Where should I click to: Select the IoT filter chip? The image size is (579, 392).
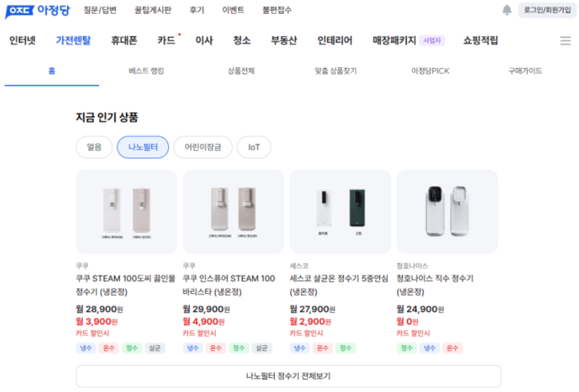click(254, 147)
